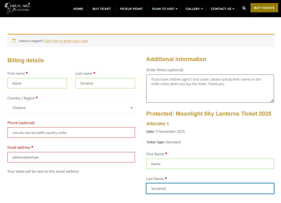Focus the billing First name field
Viewport: 281px width, 203px height.
point(37,83)
